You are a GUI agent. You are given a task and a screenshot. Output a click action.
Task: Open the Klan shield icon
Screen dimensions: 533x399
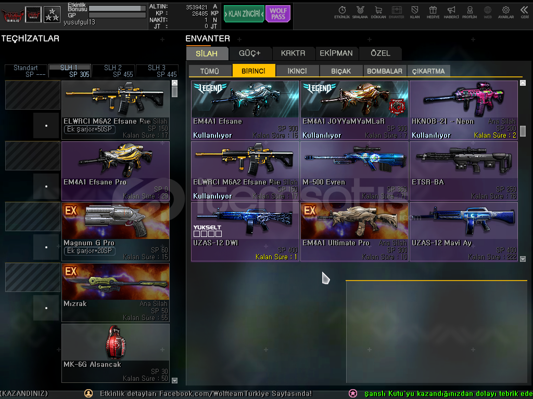(415, 12)
